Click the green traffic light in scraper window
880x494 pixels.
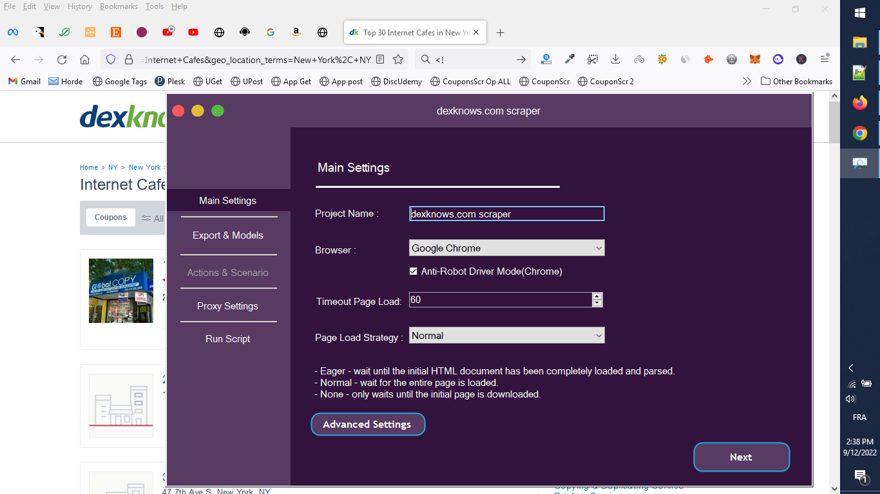coord(218,111)
